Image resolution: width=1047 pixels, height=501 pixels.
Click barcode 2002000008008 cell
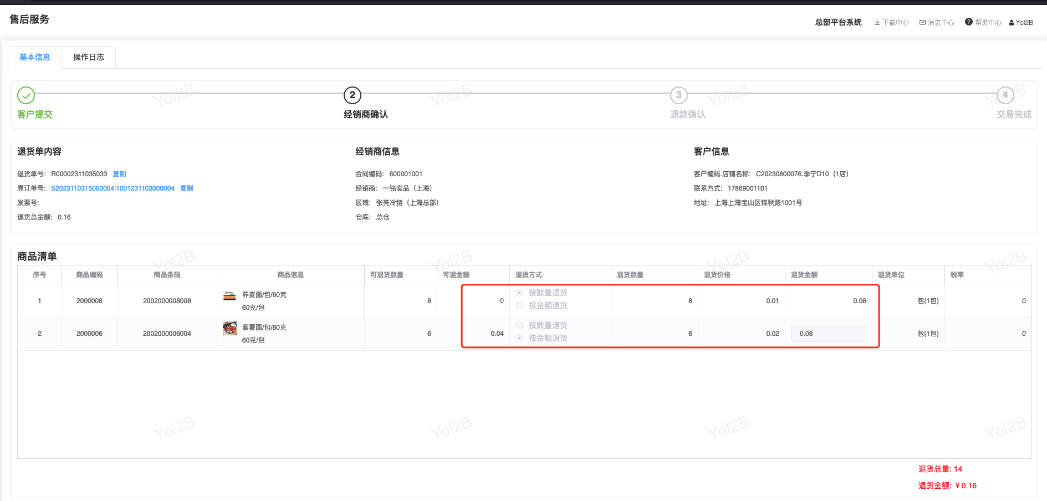167,301
